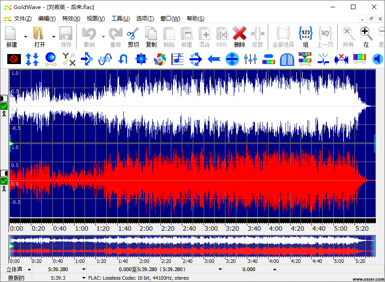Toggle the left channel pan indicator box
Screen dimensions: 385x282
pyautogui.click(x=4, y=99)
